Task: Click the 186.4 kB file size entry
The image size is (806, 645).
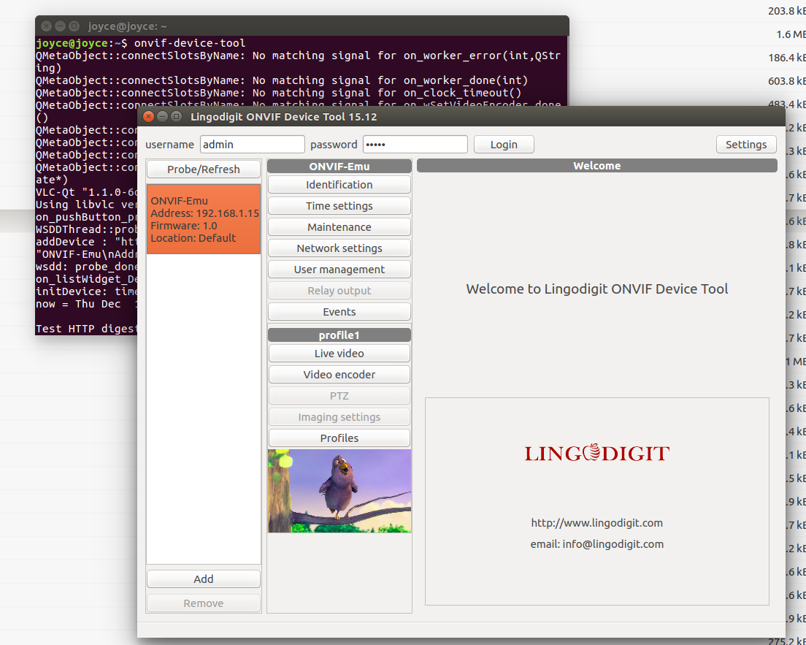Action: (x=786, y=58)
